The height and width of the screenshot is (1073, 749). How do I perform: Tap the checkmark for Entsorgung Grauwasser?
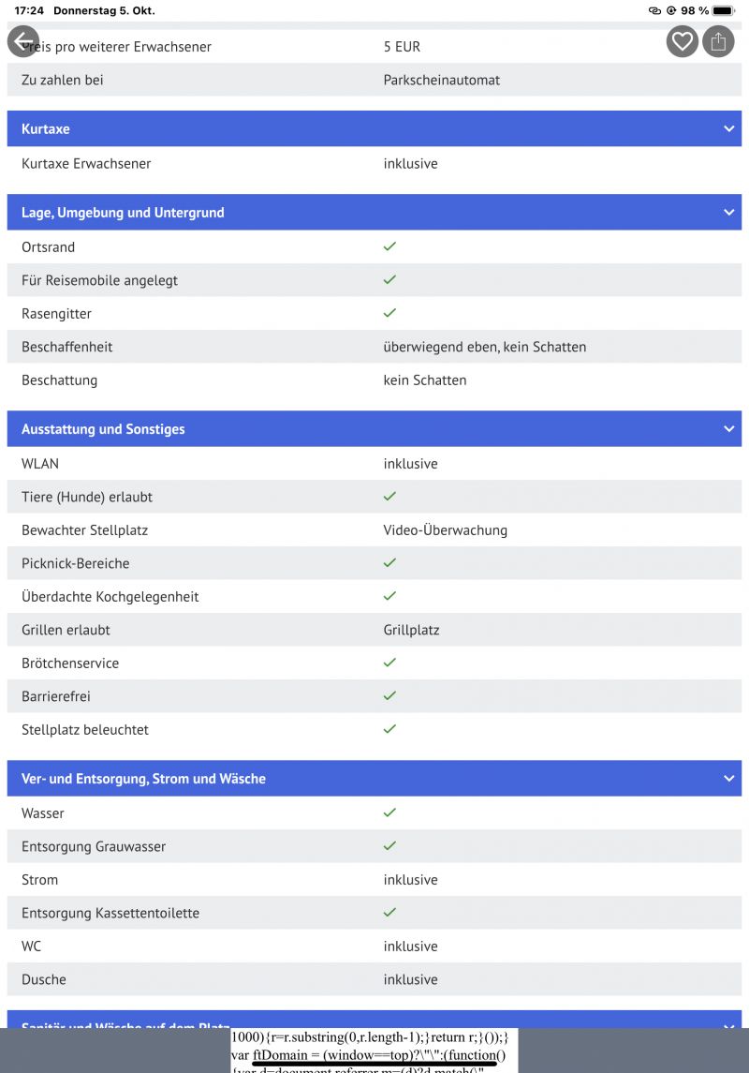tap(389, 846)
